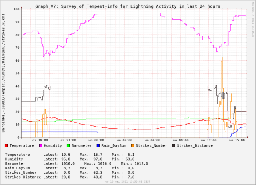The width and height of the screenshot is (256, 185).
Task: Click the 'di 21:00' time axis label
Action: (x=68, y=140)
